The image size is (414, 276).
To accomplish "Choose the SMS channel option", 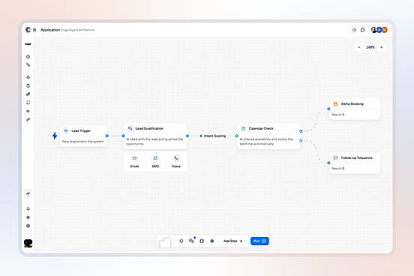I will pos(155,162).
